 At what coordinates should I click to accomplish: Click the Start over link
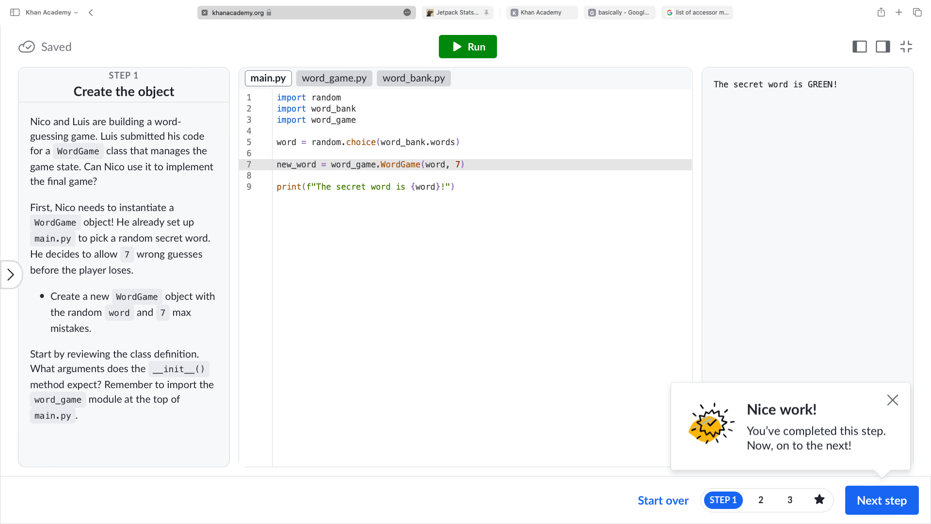click(663, 500)
